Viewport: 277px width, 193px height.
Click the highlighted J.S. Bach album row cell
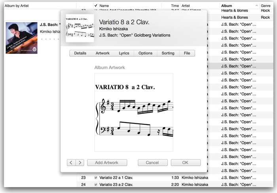coord(239,66)
